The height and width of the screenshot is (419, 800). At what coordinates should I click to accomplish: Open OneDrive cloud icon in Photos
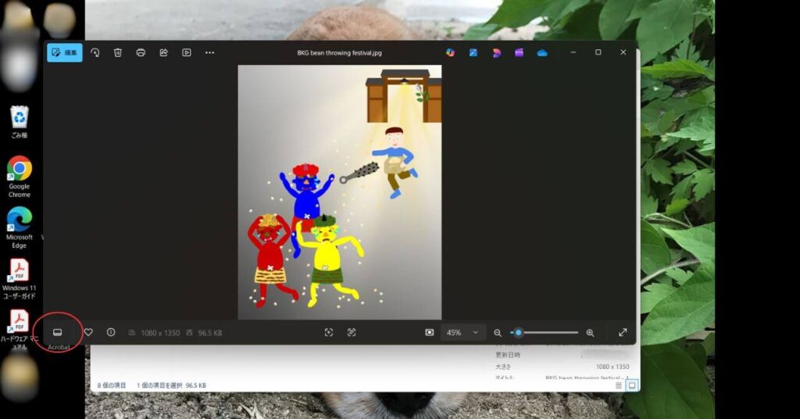[x=542, y=52]
